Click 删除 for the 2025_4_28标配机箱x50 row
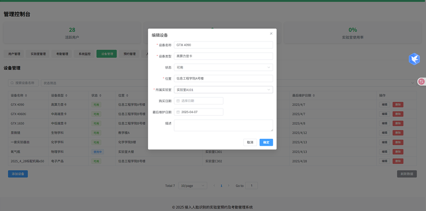 (x=398, y=161)
